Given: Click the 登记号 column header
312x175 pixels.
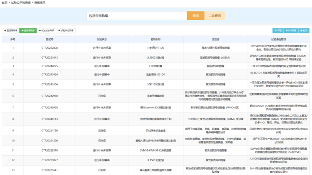Looking at the screenshot, I should (x=50, y=40).
